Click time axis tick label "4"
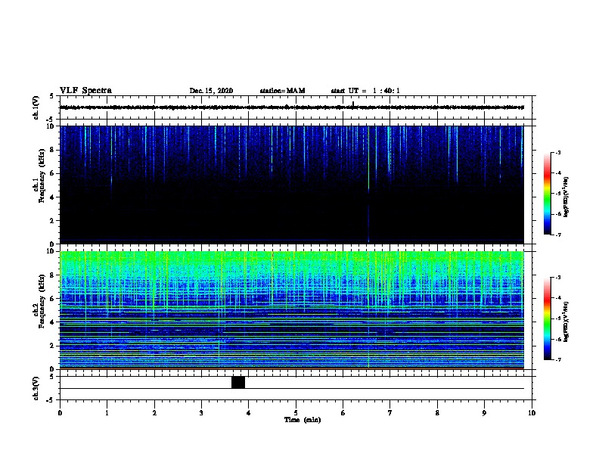This screenshot has width=599, height=463. coord(249,413)
